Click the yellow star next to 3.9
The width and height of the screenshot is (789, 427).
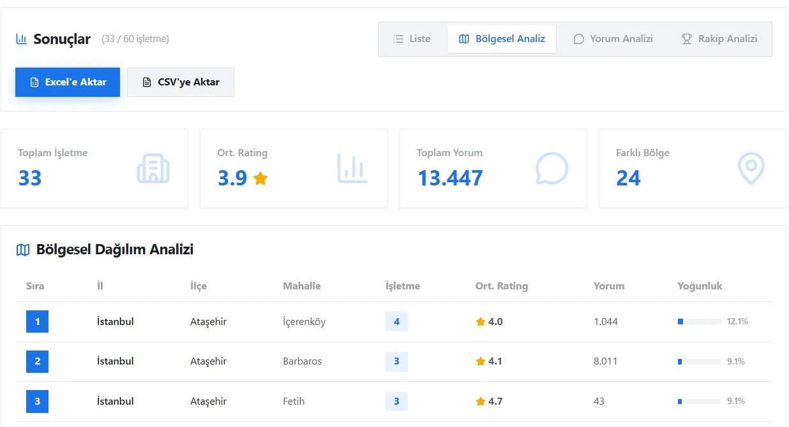pyautogui.click(x=260, y=178)
